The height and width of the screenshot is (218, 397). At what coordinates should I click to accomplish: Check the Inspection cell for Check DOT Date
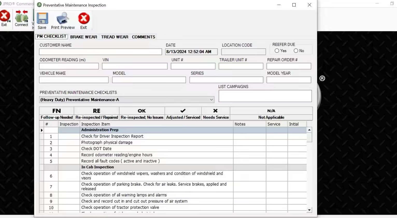pyautogui.click(x=68, y=149)
